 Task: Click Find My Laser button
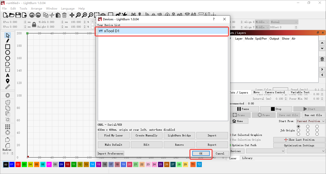click(114, 135)
